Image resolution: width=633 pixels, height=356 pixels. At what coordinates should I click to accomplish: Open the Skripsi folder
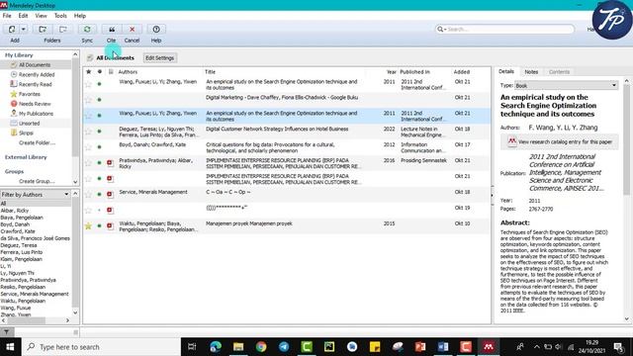[x=26, y=133]
